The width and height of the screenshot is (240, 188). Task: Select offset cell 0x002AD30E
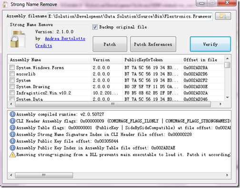196,87
